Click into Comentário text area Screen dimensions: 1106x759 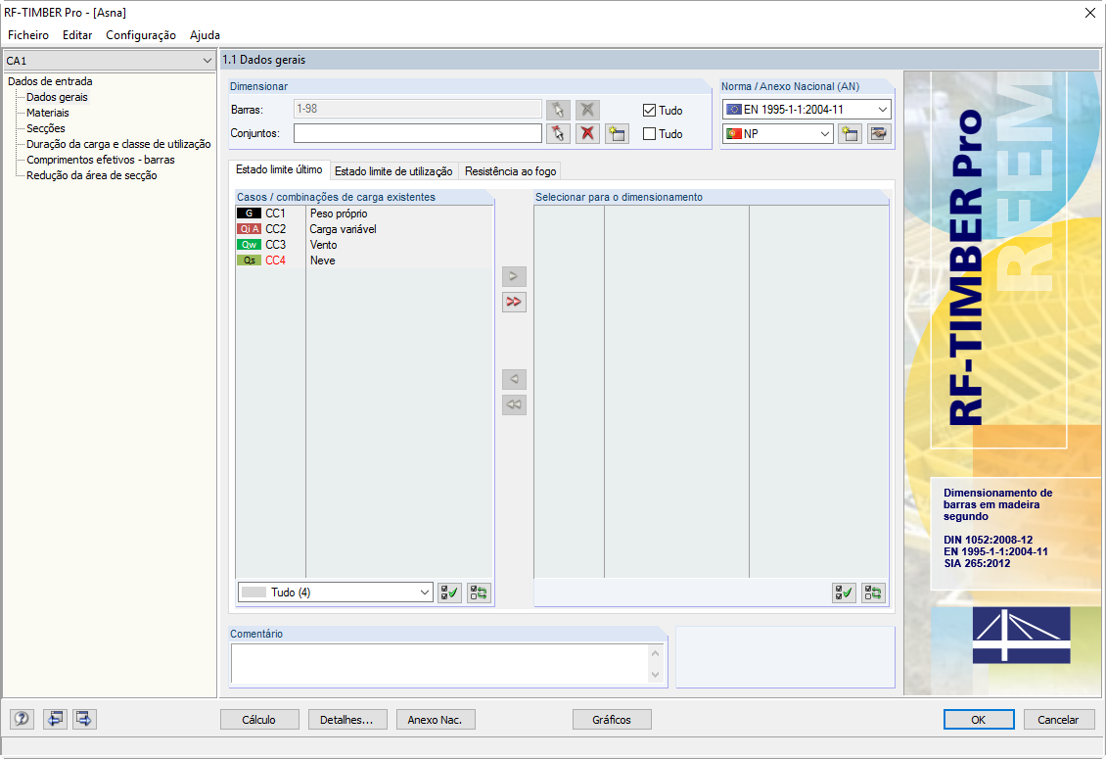(x=440, y=664)
